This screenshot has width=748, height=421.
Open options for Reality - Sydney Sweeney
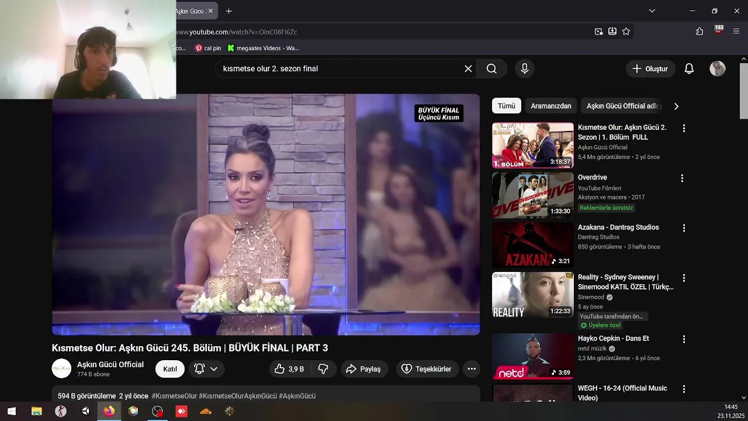[683, 278]
